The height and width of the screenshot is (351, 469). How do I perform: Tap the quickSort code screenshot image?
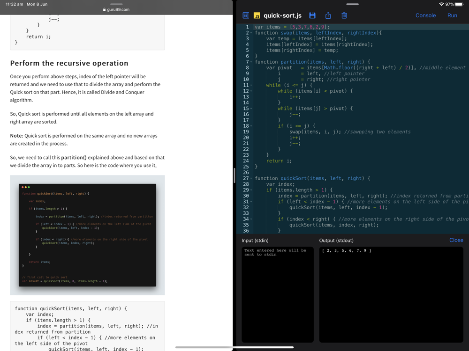click(87, 235)
